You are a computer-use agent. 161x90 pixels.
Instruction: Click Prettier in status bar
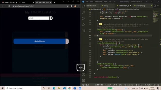[x=148, y=85]
